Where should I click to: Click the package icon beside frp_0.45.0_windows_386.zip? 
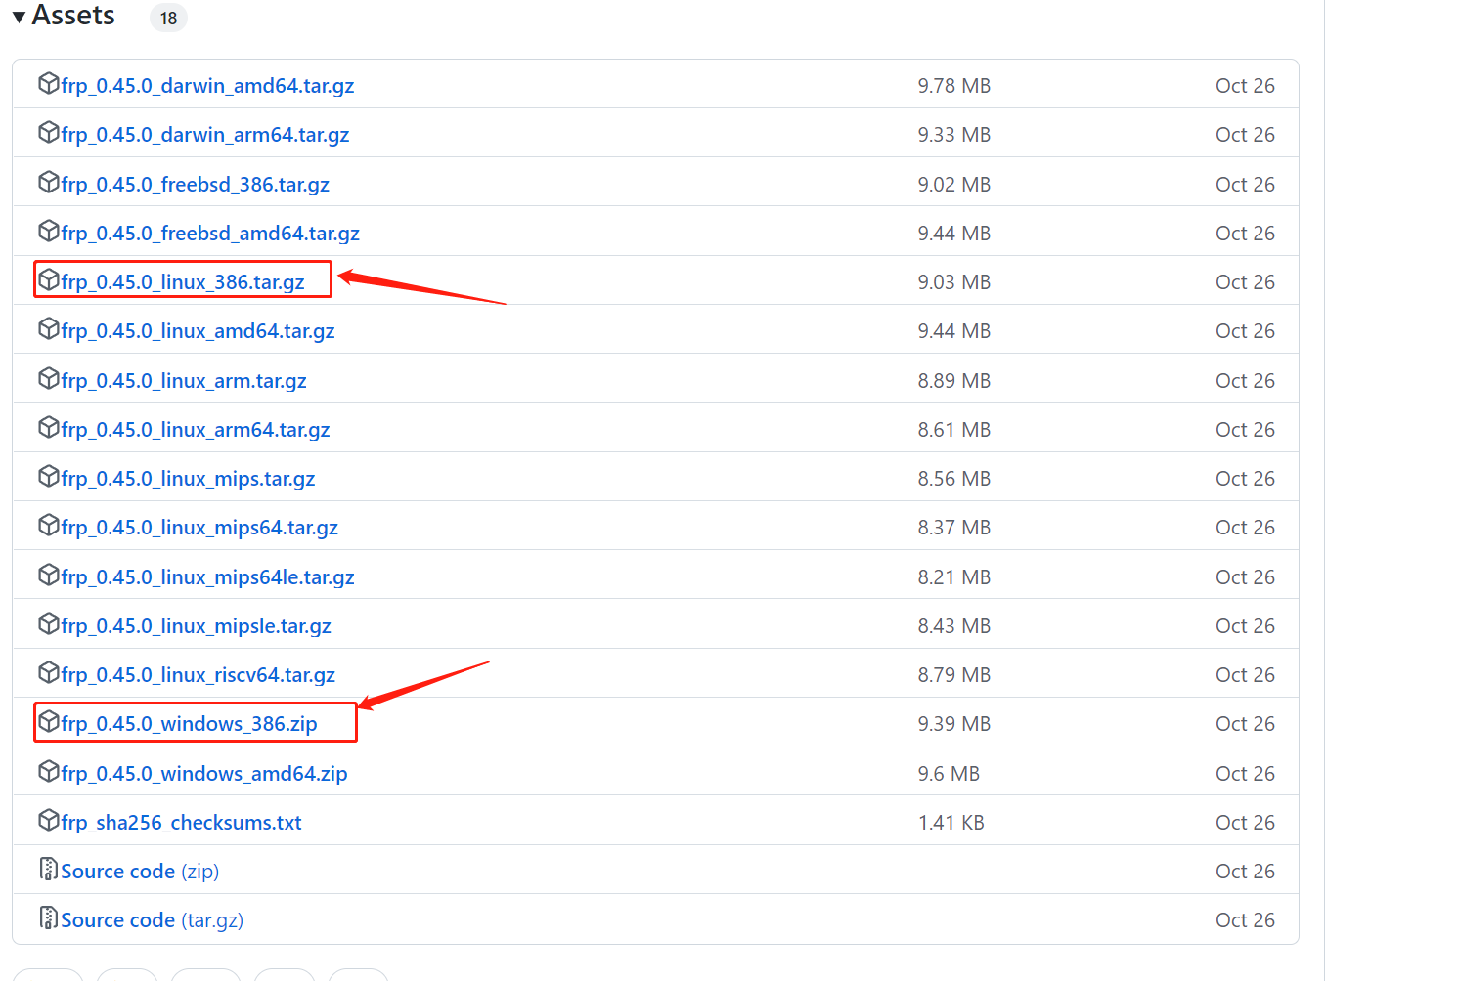49,721
